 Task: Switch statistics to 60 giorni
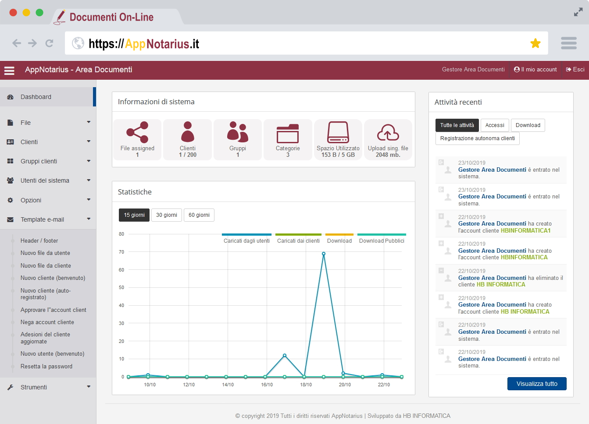[199, 215]
